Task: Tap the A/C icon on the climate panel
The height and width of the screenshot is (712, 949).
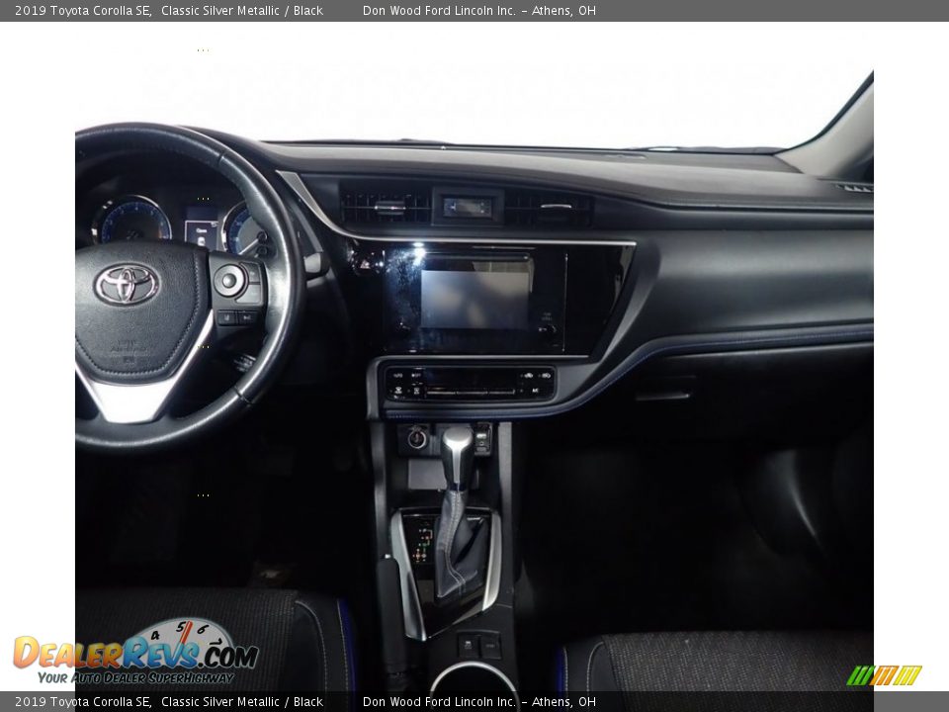Action: coord(536,390)
